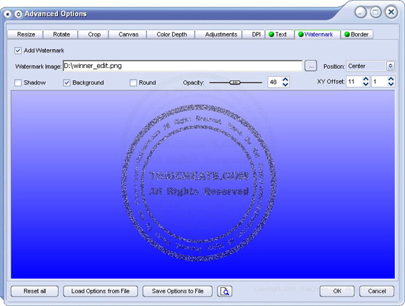Increase X offset with up arrow

click(366, 80)
